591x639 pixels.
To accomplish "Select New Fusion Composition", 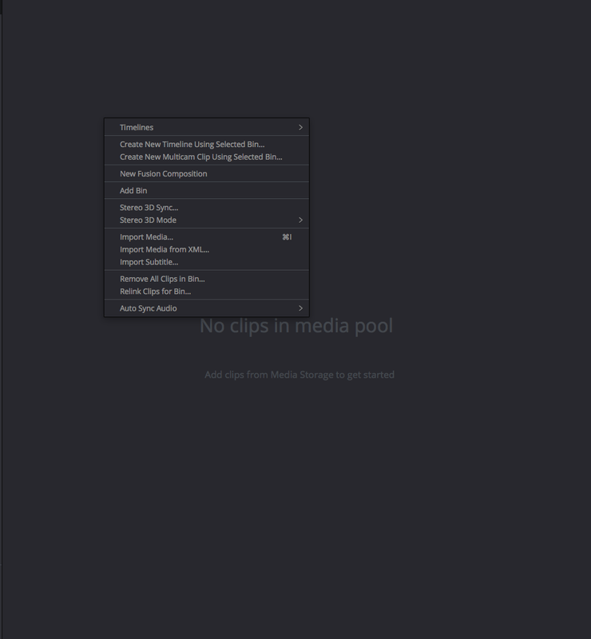I will tap(207, 173).
